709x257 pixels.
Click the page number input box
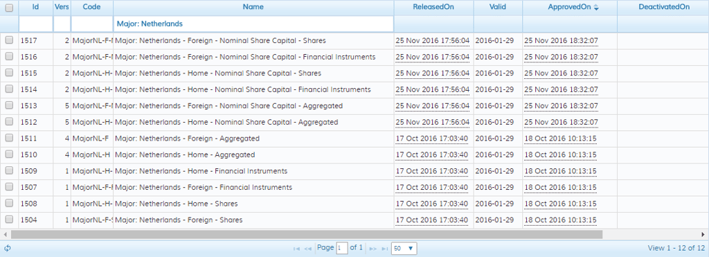[x=342, y=248]
